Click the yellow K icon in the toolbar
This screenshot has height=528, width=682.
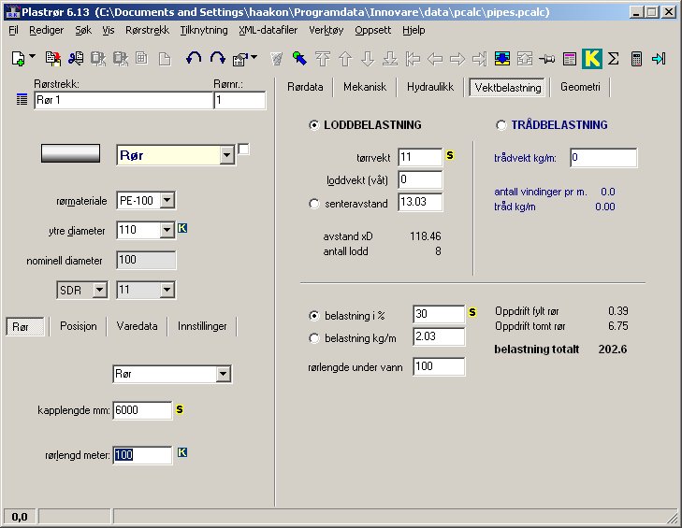(591, 59)
